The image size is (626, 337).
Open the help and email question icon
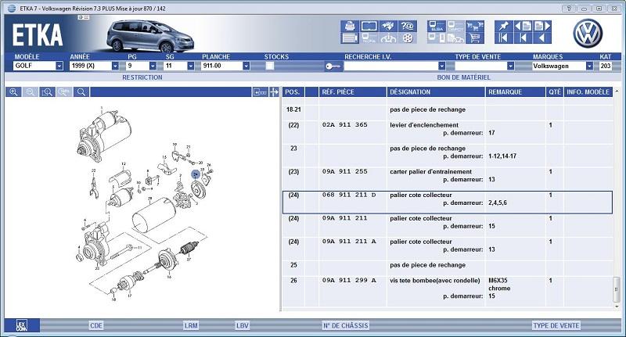pos(407,26)
